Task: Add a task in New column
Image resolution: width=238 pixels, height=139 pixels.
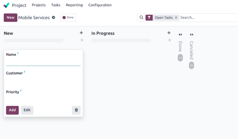Action: (x=81, y=33)
